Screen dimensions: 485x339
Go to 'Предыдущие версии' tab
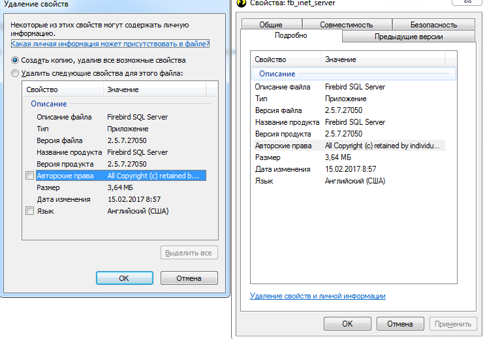pos(409,37)
